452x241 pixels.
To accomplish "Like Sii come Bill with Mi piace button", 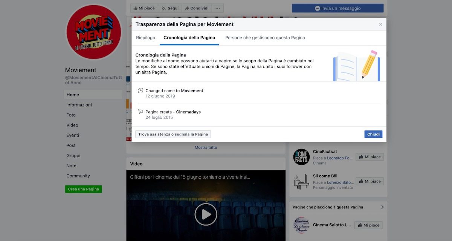I will click(x=370, y=181).
